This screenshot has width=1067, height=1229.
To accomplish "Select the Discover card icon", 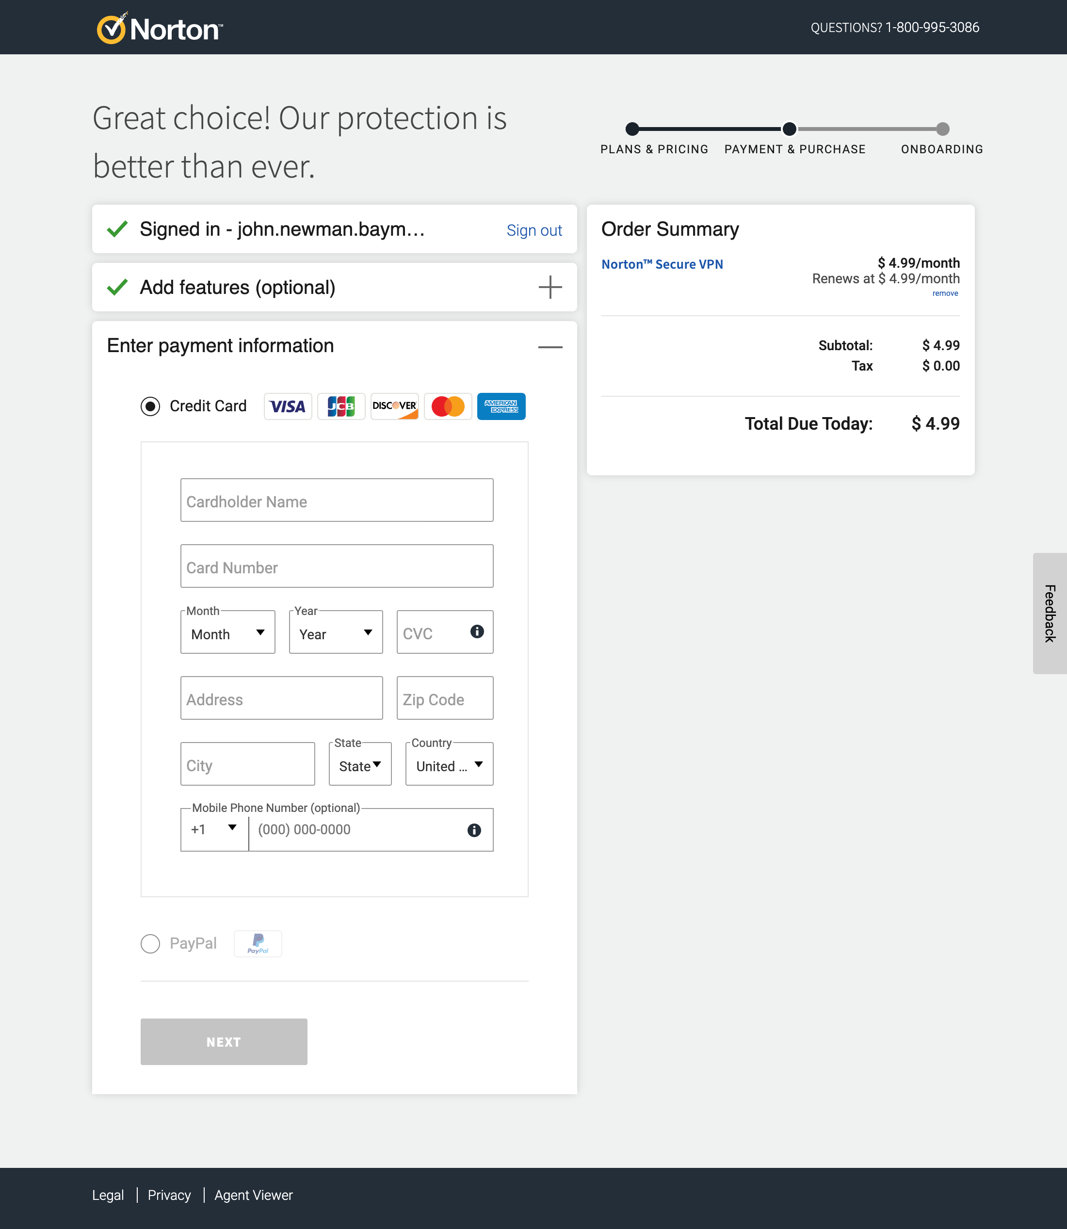I will tap(394, 406).
